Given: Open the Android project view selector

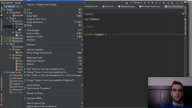Looking at the screenshot, I should coord(11,6).
